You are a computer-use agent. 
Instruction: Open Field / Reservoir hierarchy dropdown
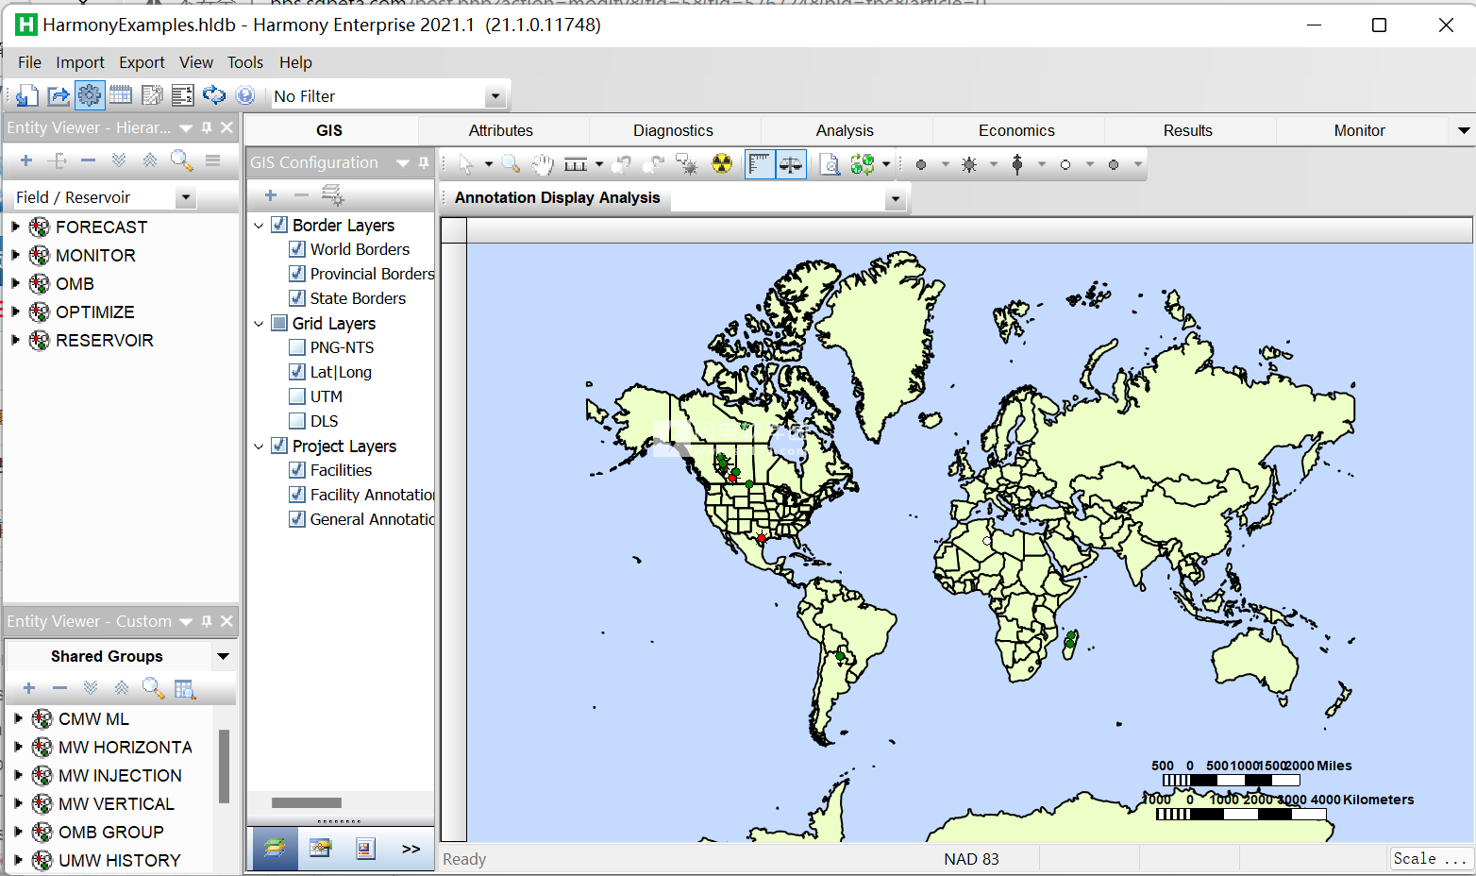[186, 197]
